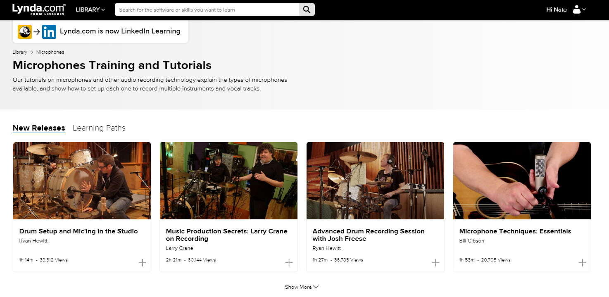The width and height of the screenshot is (609, 297).
Task: Expand Show More courses
Action: (302, 287)
